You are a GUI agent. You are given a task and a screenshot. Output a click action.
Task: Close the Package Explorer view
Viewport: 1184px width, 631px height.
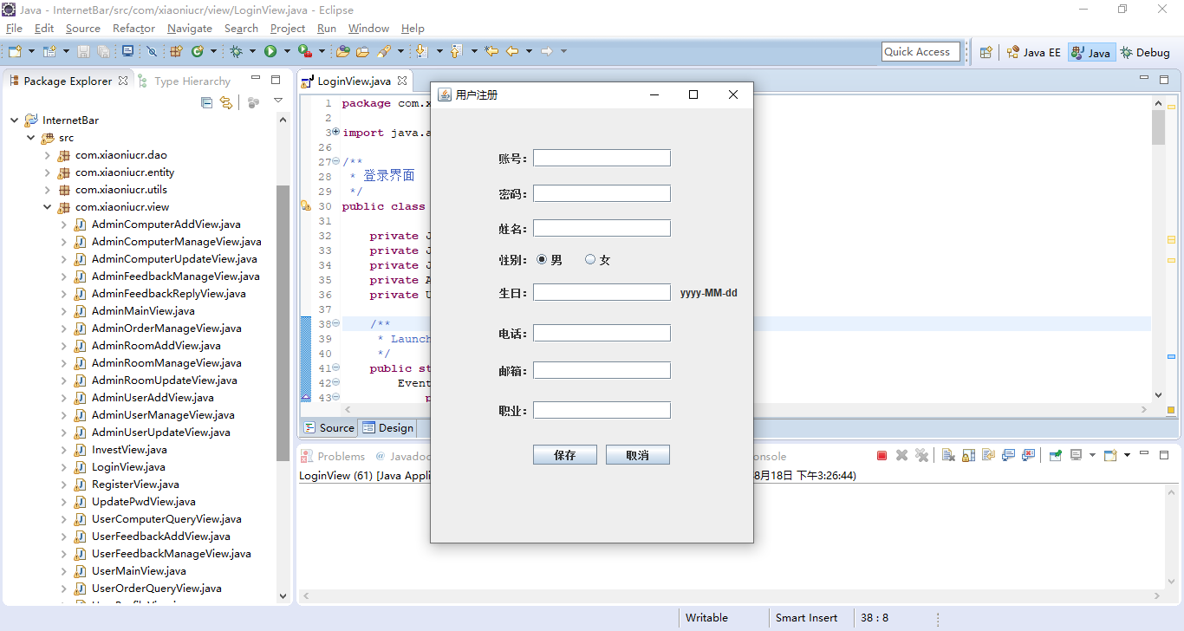pyautogui.click(x=123, y=81)
